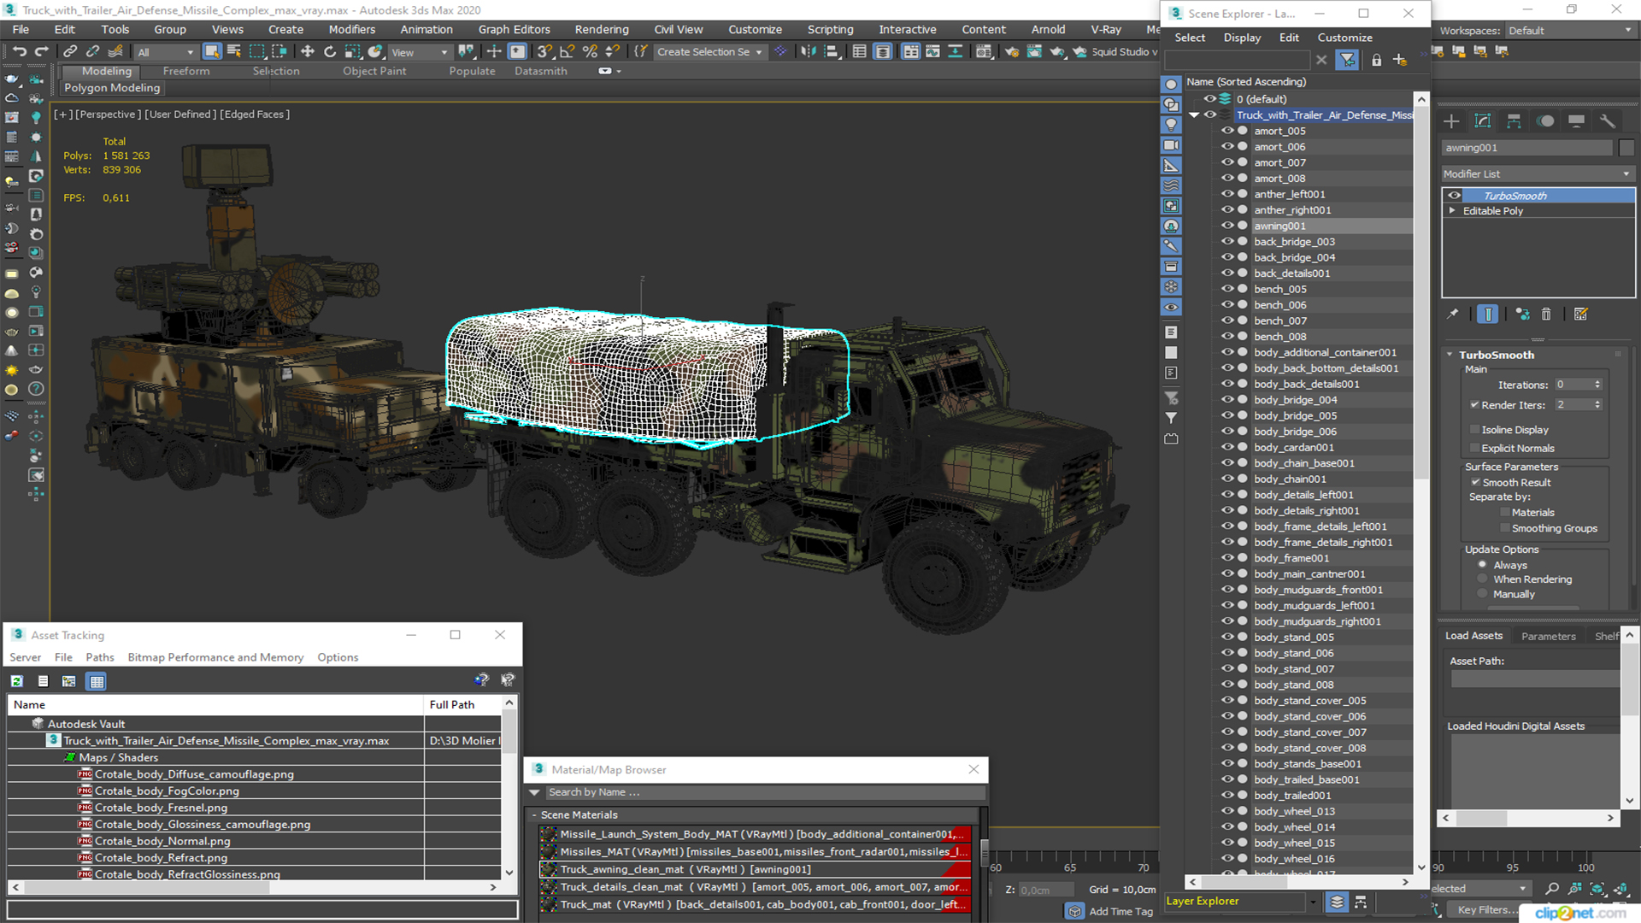Click Name column header in Asset Tracking

tap(216, 705)
